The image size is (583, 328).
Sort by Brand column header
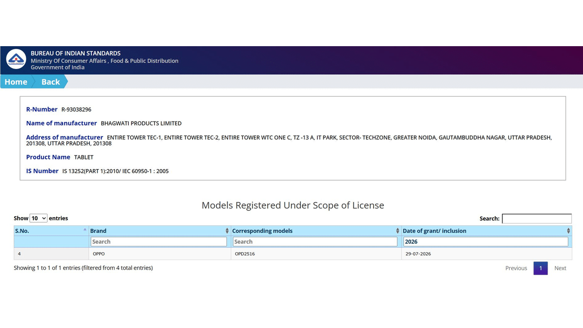160,231
